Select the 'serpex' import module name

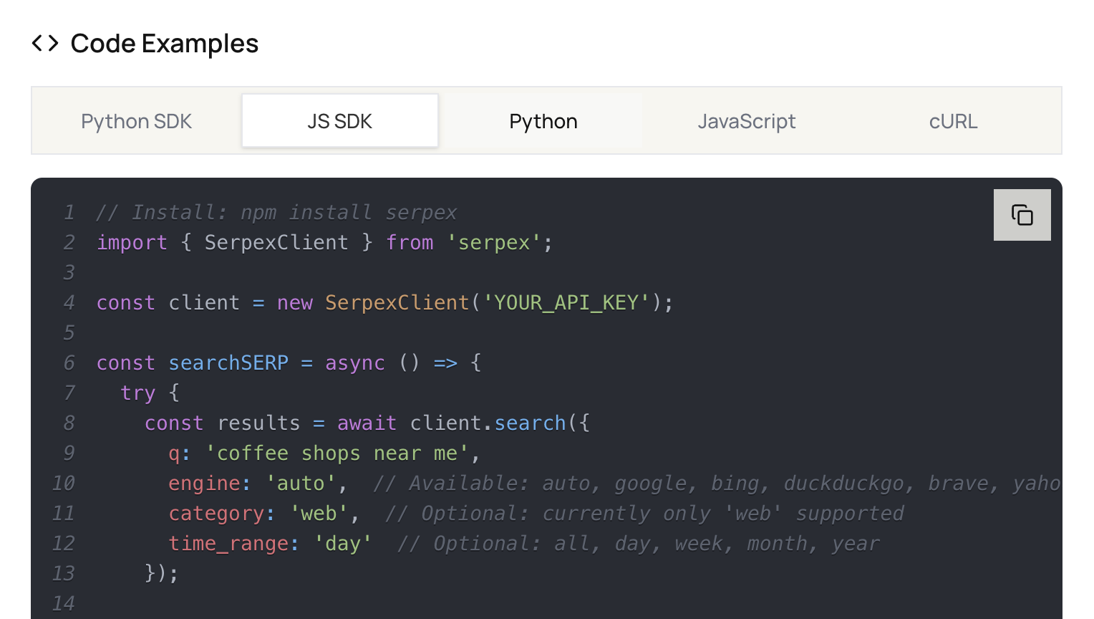[x=494, y=242]
